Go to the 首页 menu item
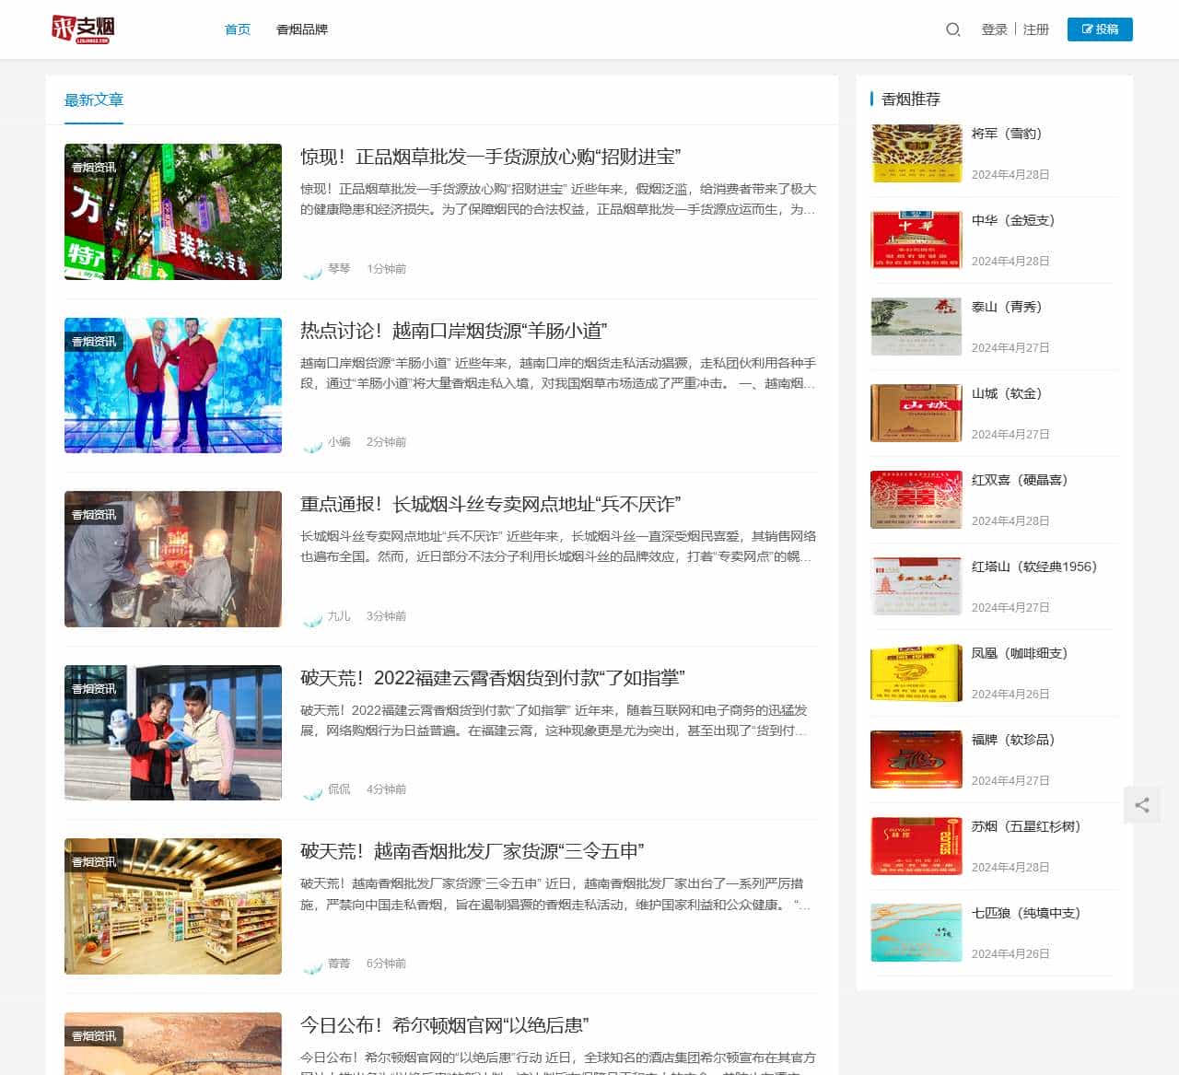The width and height of the screenshot is (1179, 1075). (238, 29)
